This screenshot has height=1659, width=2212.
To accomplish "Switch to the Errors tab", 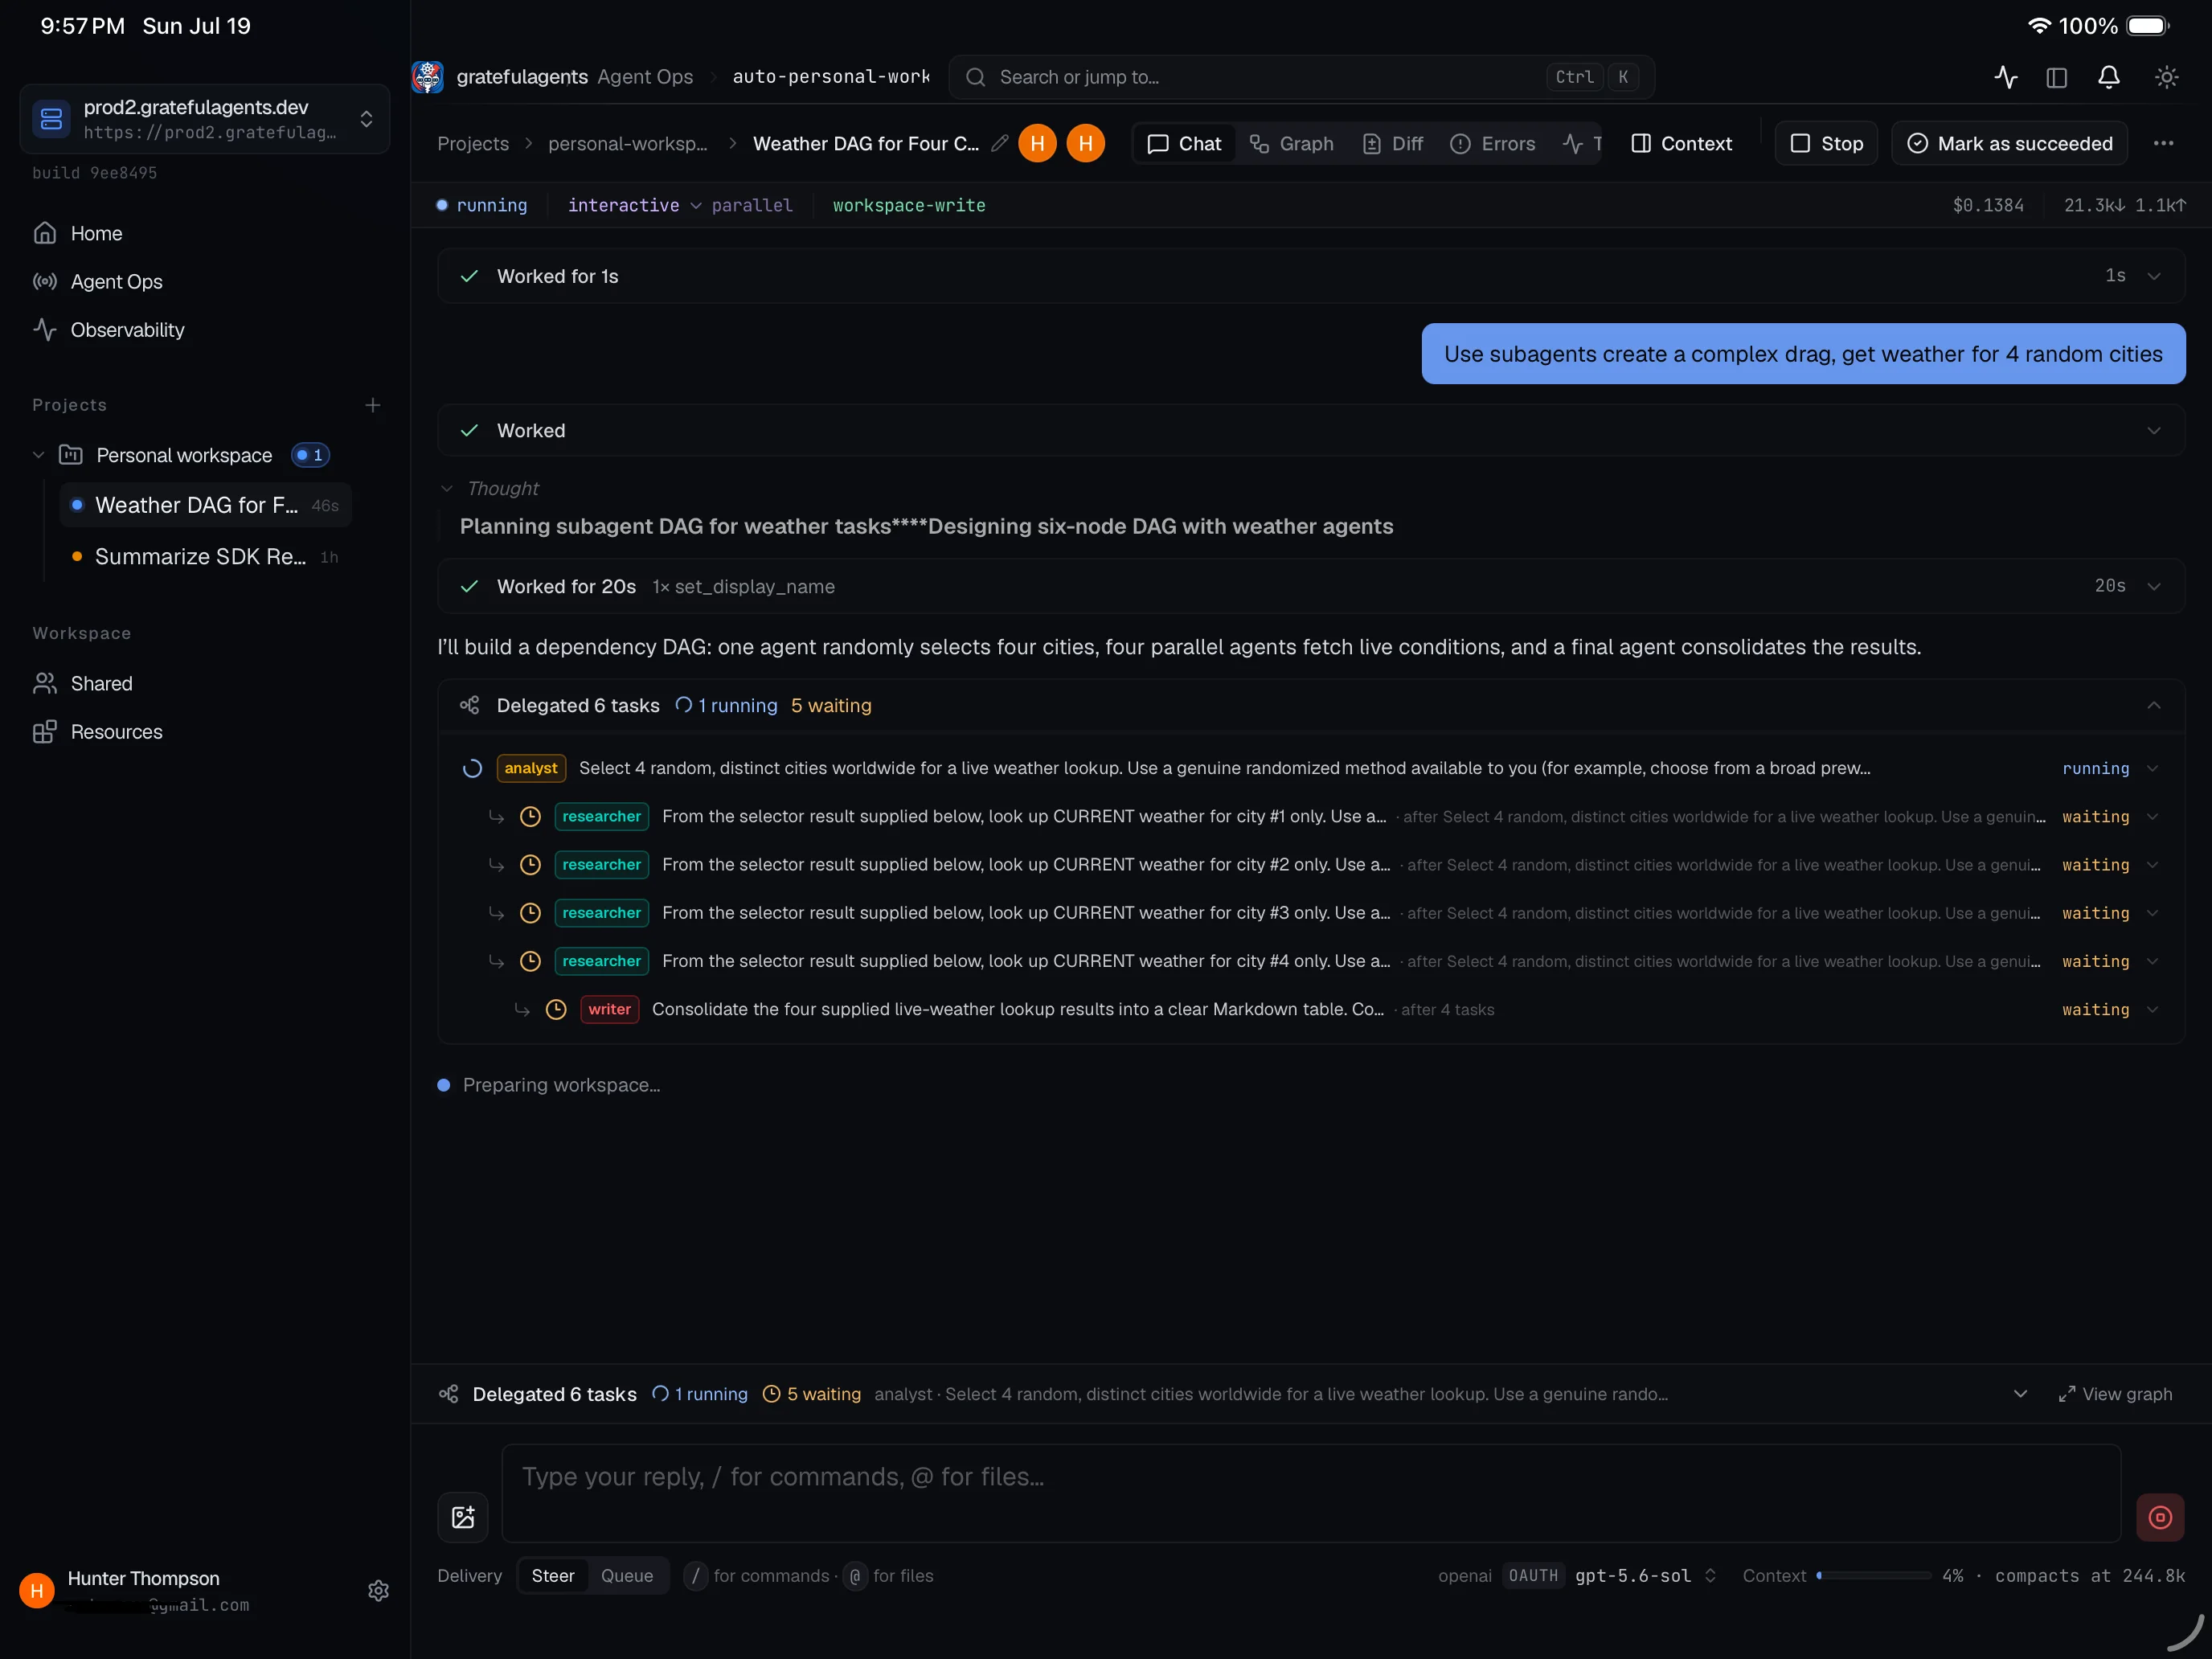I will [1493, 143].
